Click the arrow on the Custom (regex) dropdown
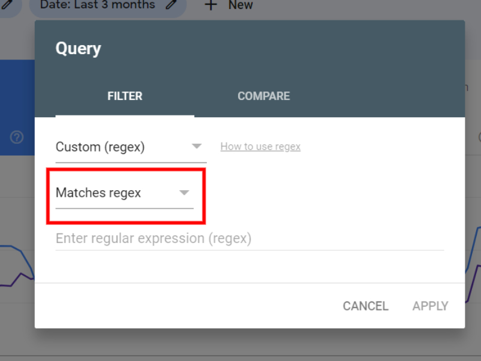The width and height of the screenshot is (481, 361). click(x=196, y=147)
